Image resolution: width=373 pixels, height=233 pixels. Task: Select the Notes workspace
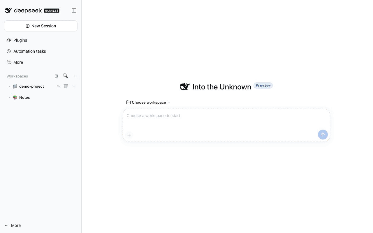coord(24,97)
